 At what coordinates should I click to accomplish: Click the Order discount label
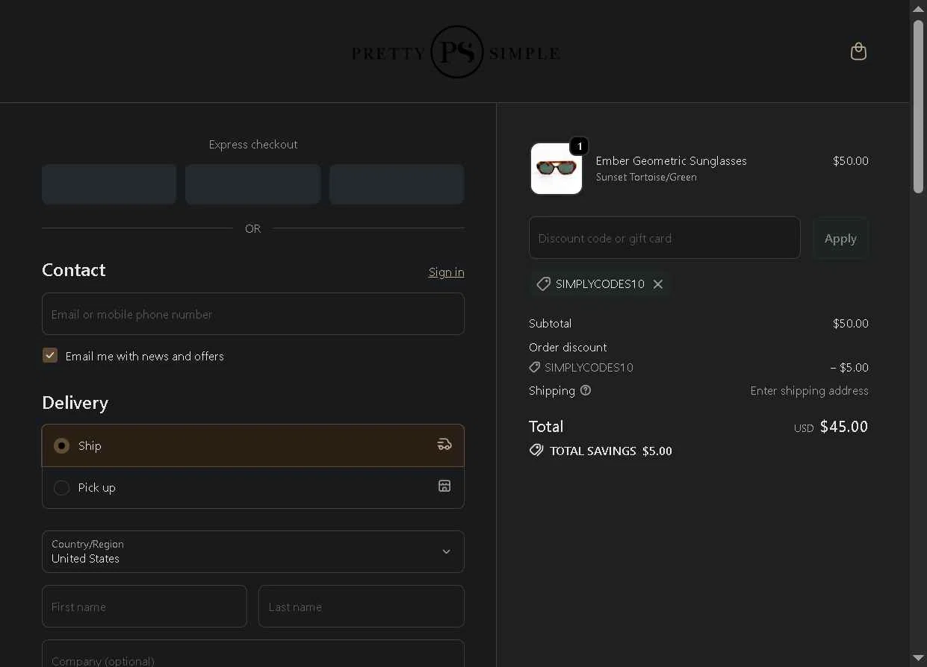pos(568,347)
